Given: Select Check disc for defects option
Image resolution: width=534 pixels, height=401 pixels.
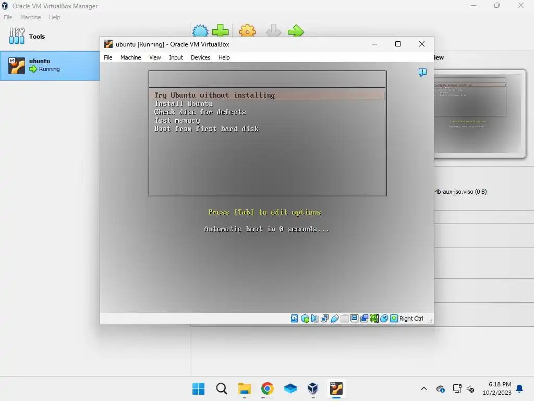Looking at the screenshot, I should (x=200, y=112).
